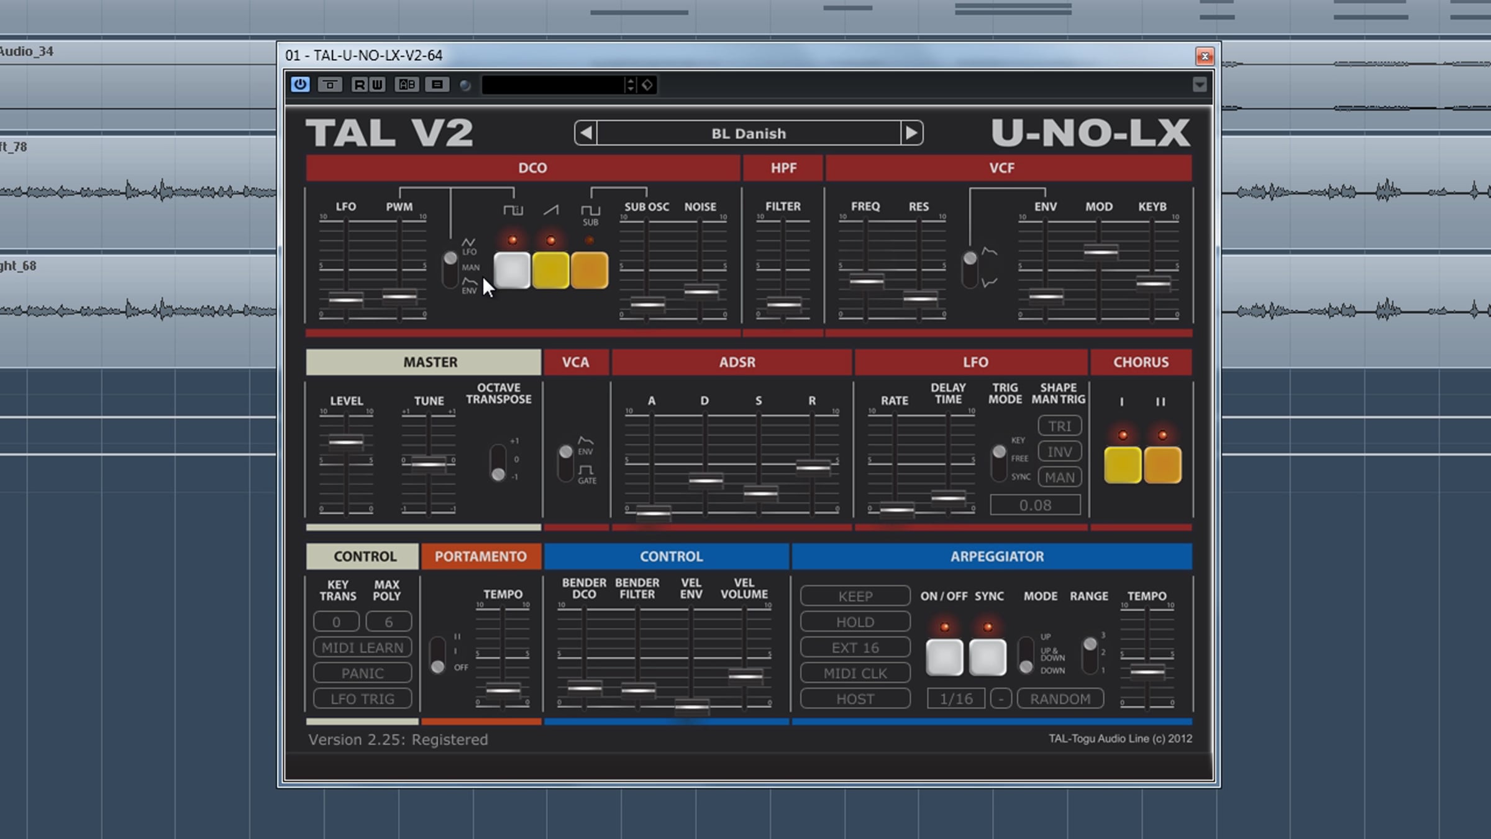Click the KEY TRANS value box
The height and width of the screenshot is (839, 1491).
click(336, 621)
